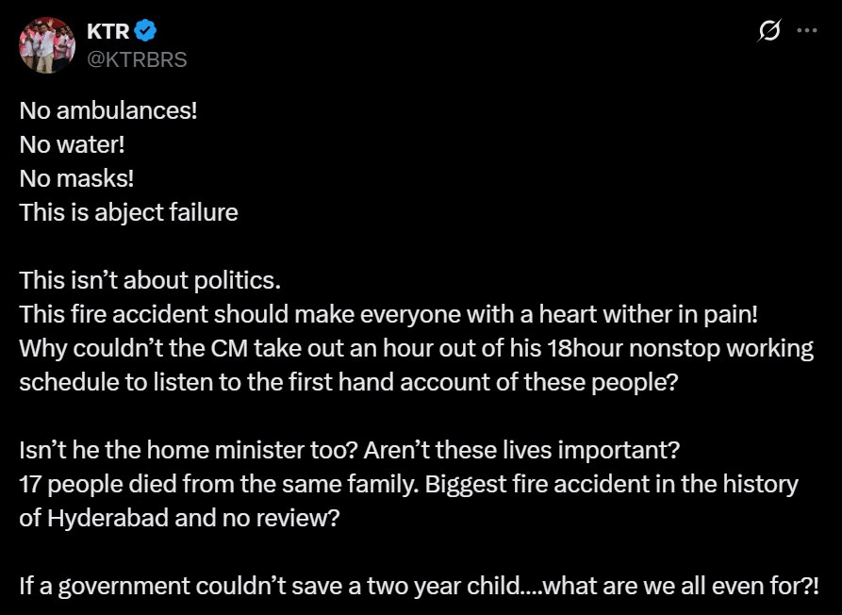Screen dimensions: 842x615
Task: Open KTR's profile picture avatar
Action: 47,44
